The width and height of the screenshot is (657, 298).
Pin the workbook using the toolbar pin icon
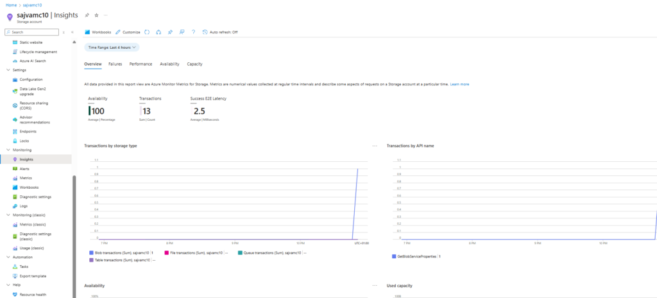(170, 31)
